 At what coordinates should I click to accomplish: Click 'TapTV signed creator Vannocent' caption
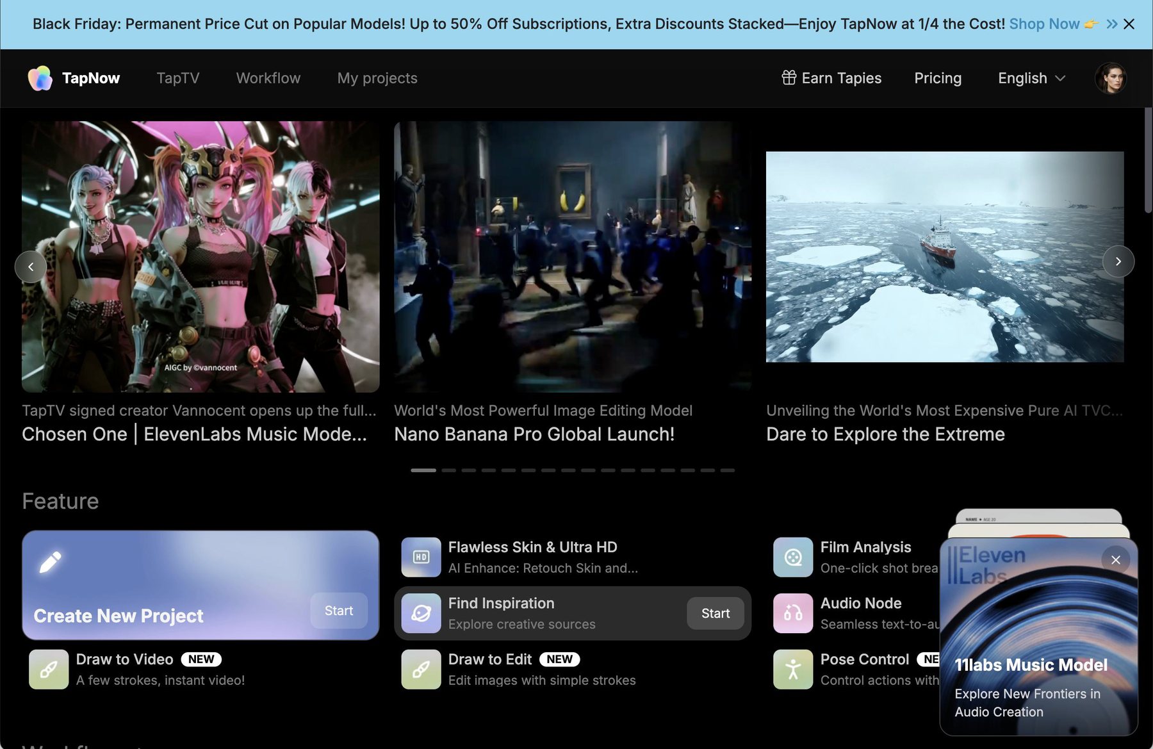199,411
